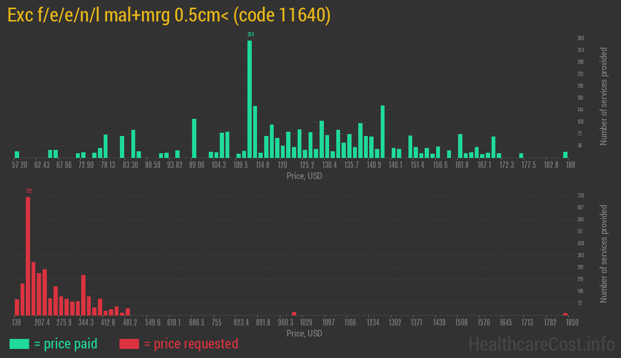621x358 pixels.
Task: Click the lower chart's 'Number of services provided' label
Action: 603,253
